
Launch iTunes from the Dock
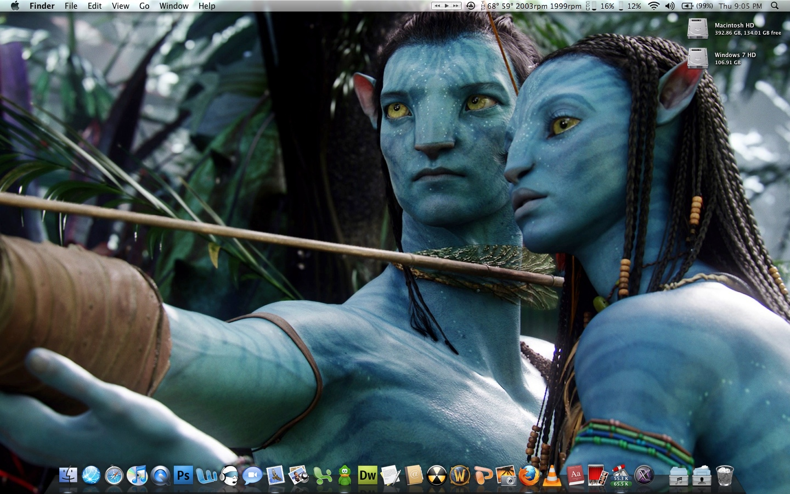coord(137,475)
